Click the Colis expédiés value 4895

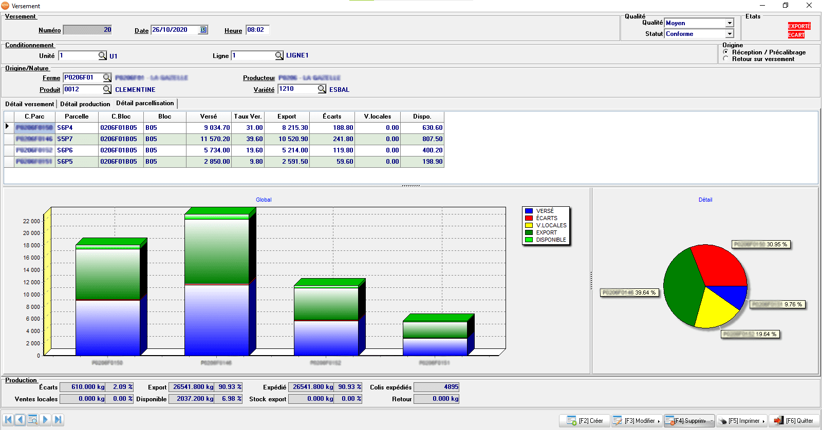pos(436,387)
